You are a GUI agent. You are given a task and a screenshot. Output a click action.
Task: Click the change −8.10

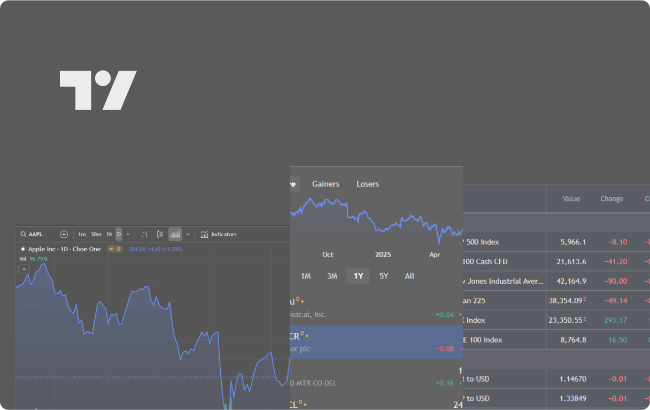(617, 242)
